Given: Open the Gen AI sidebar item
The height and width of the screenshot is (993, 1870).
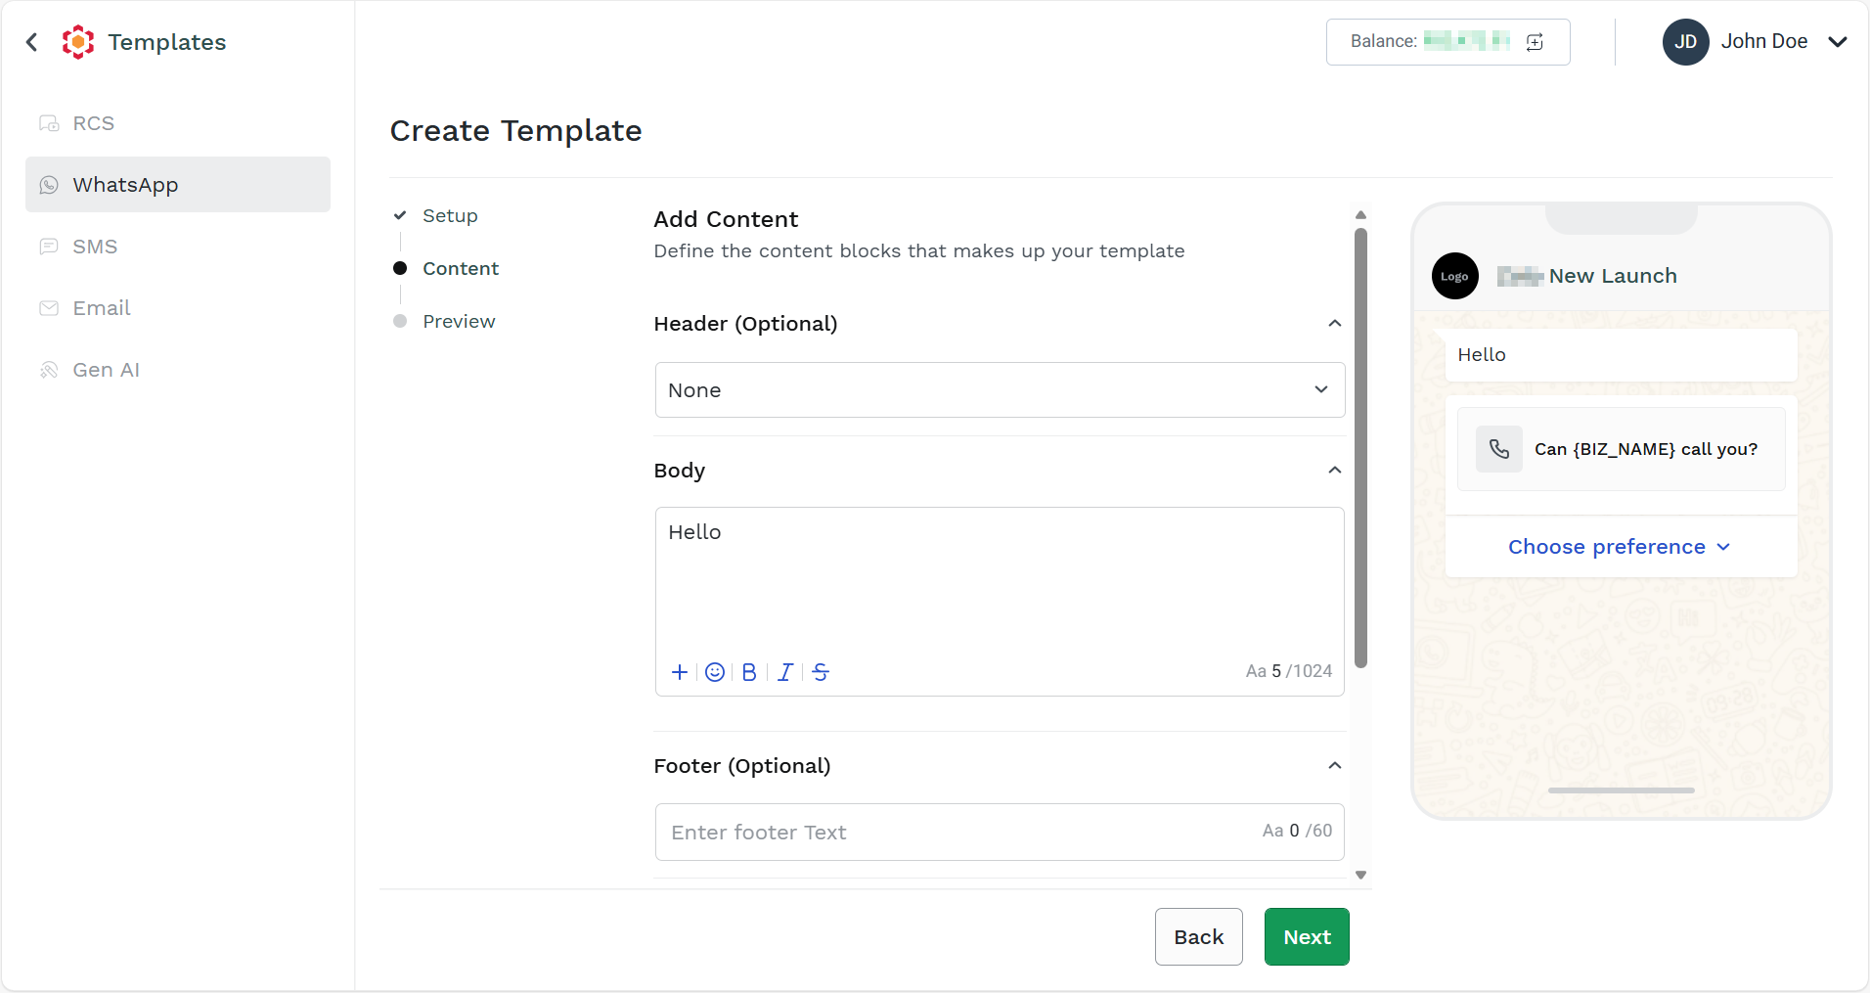Looking at the screenshot, I should pyautogui.click(x=106, y=370).
